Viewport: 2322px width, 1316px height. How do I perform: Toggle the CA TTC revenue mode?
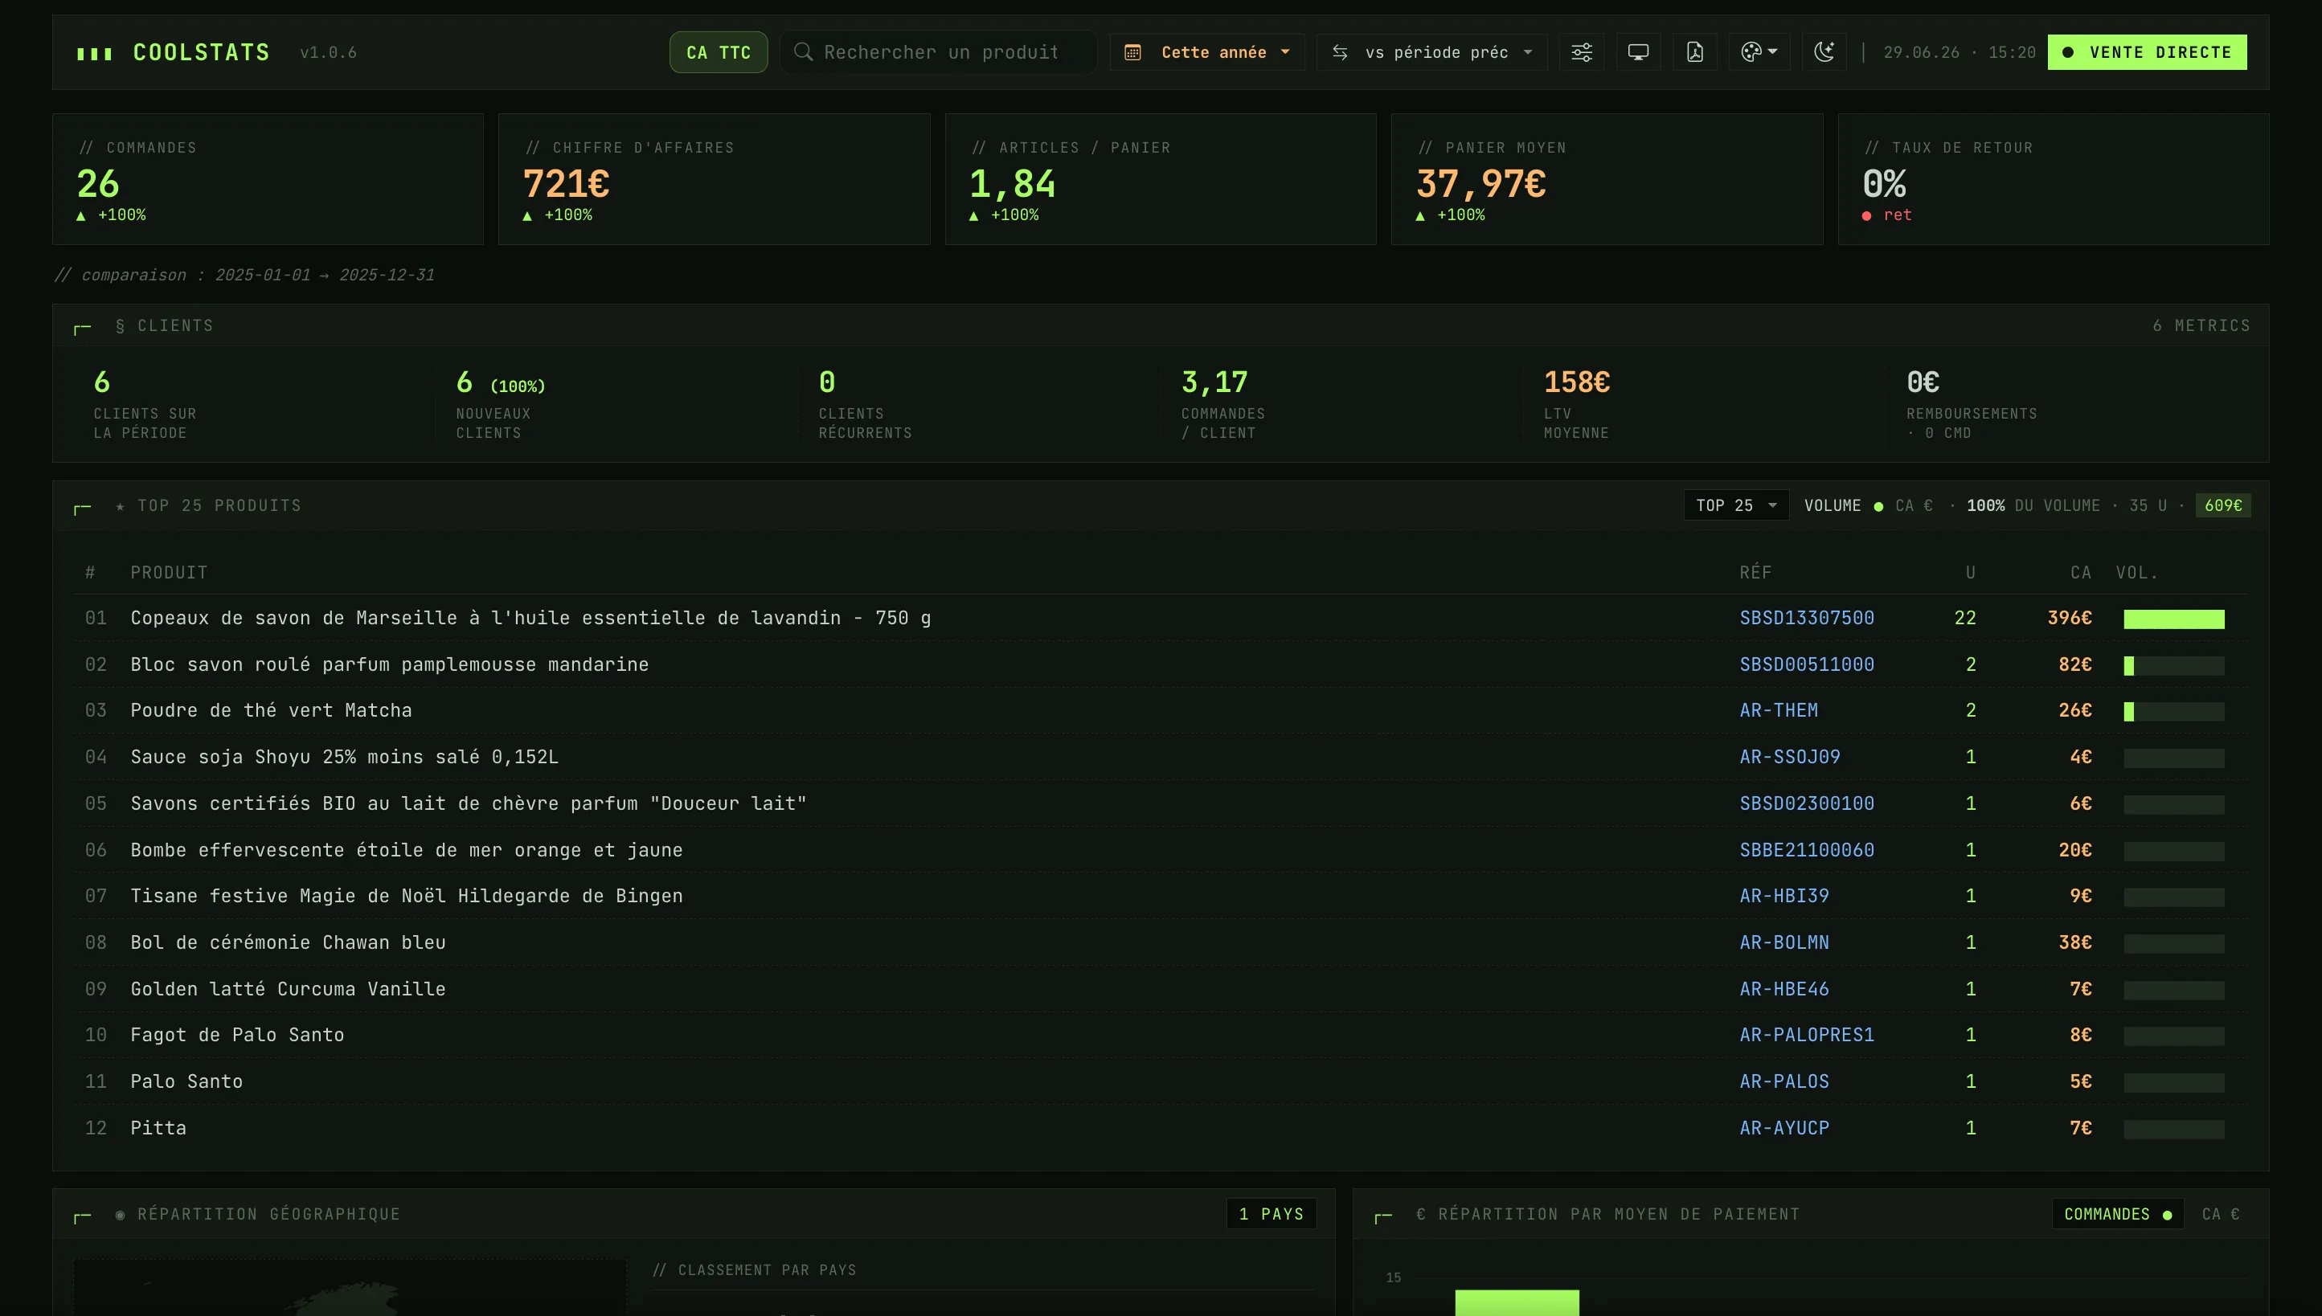718,52
